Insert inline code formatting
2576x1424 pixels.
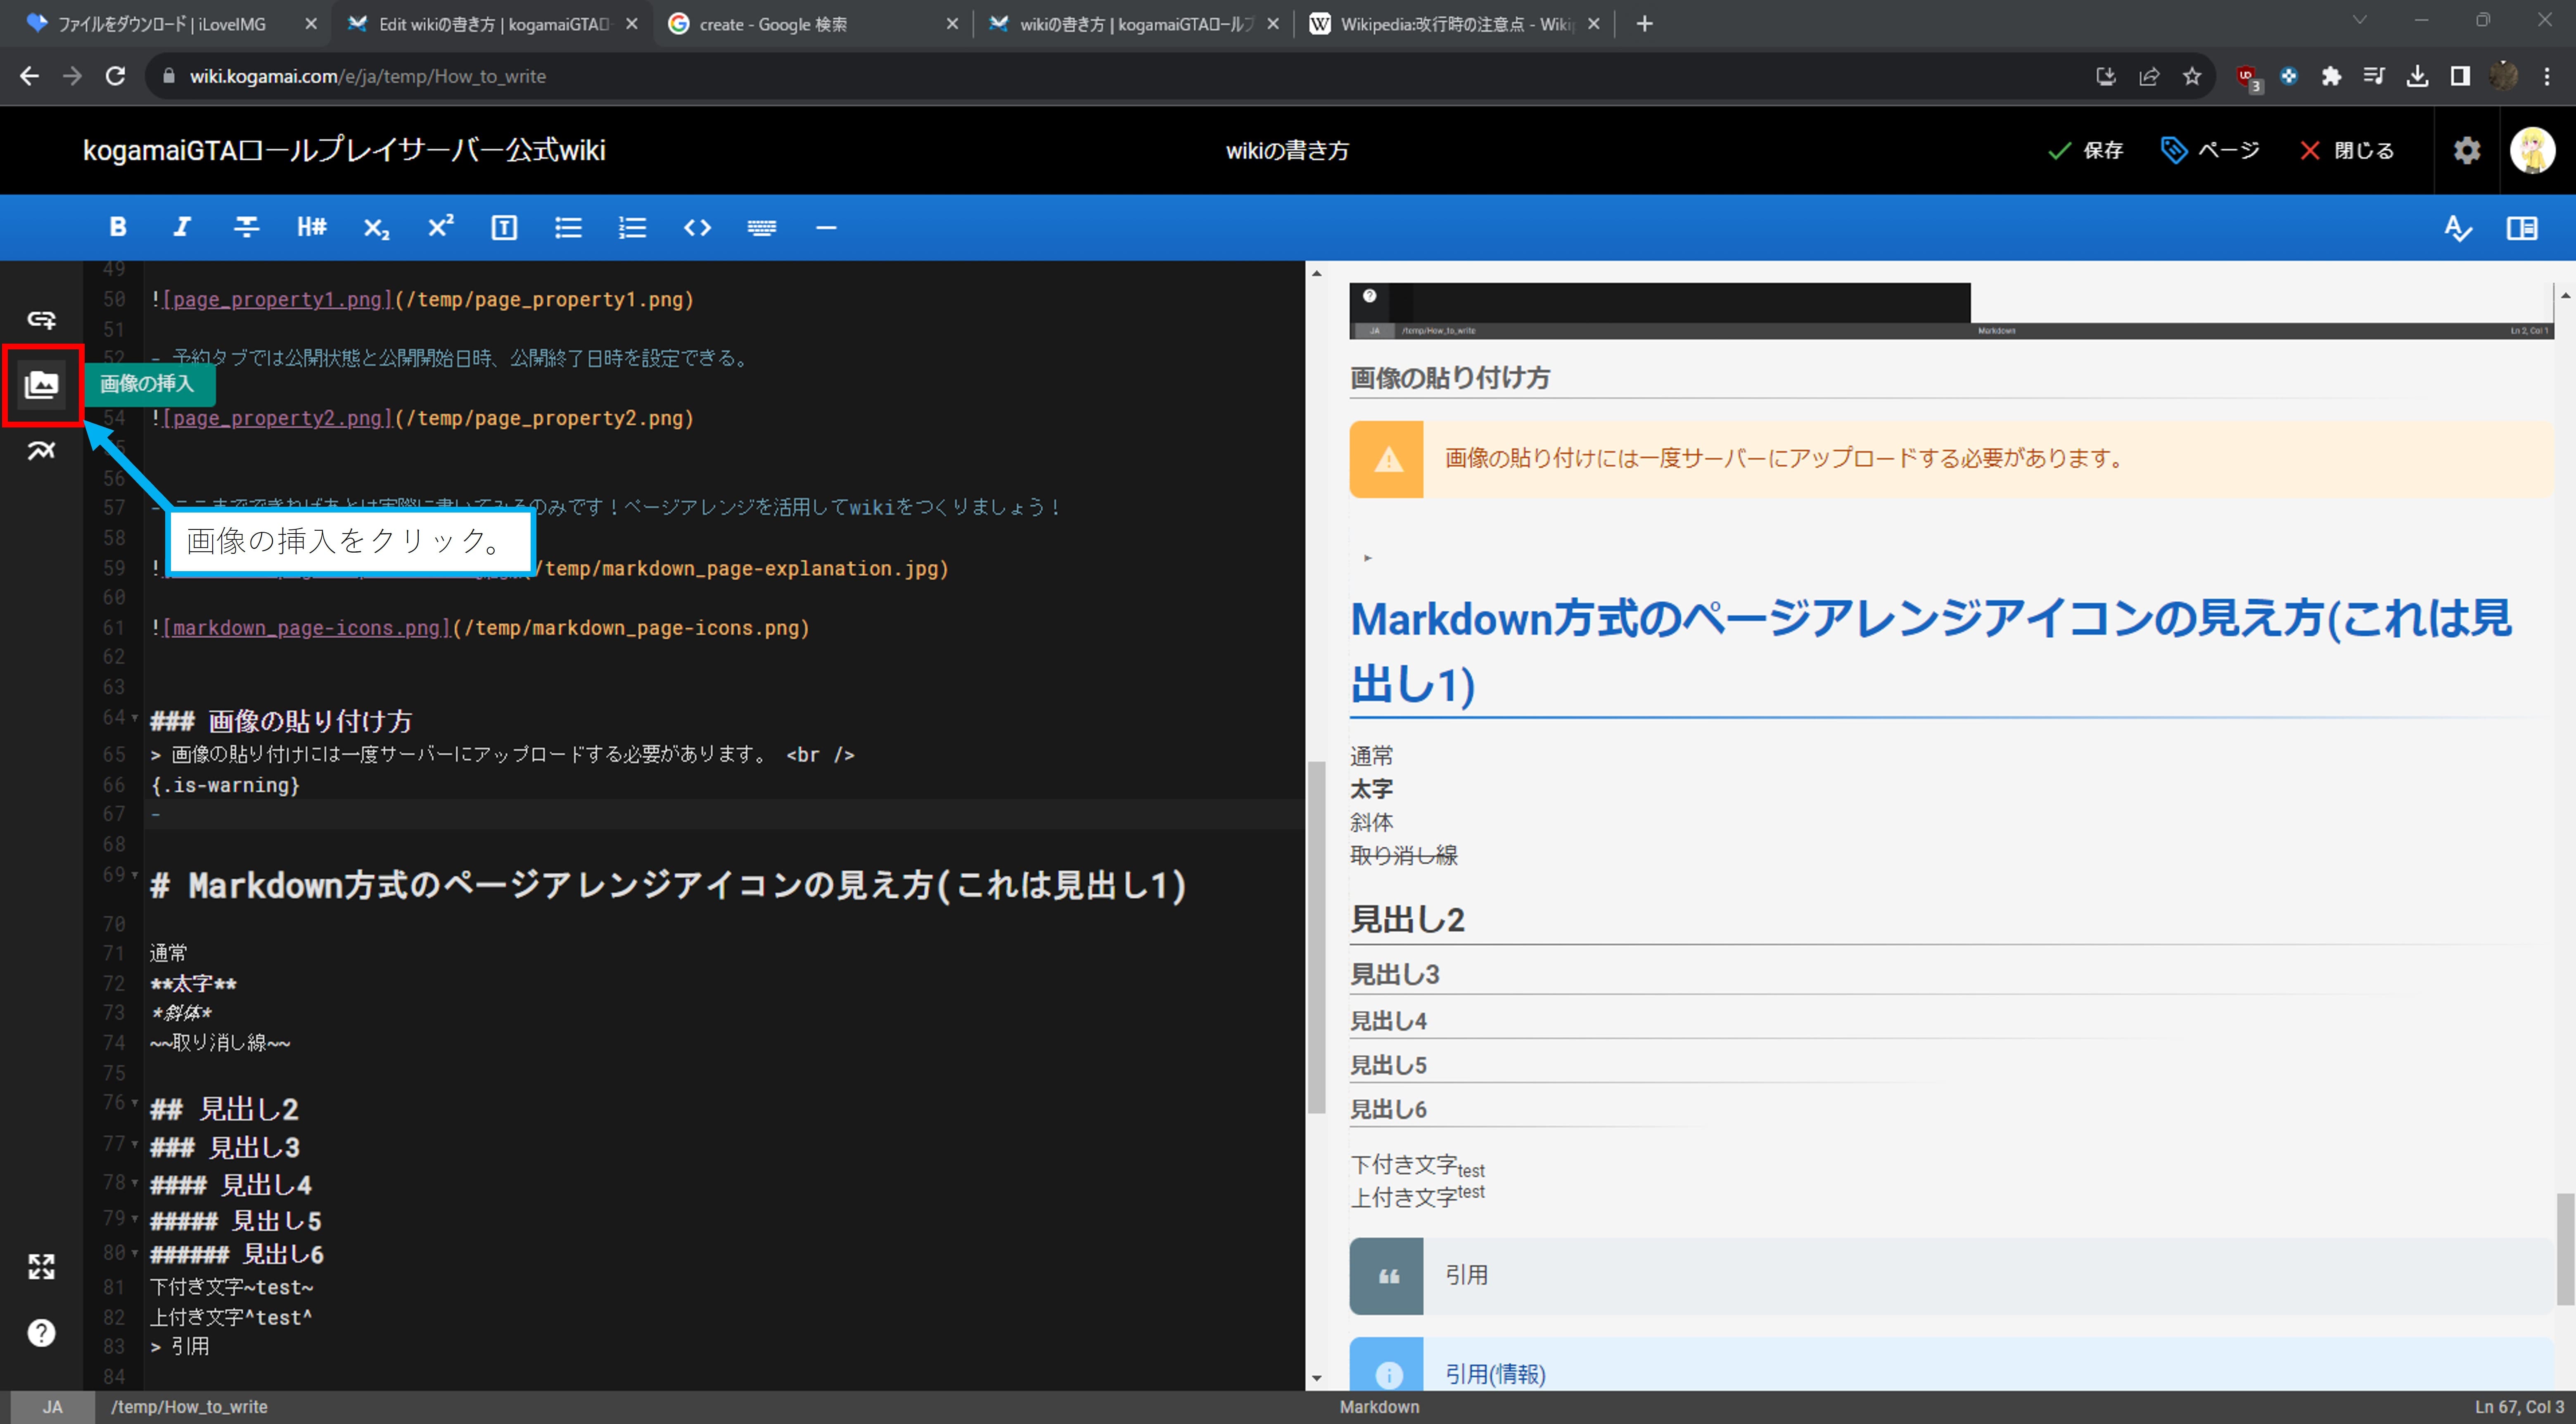click(x=697, y=228)
